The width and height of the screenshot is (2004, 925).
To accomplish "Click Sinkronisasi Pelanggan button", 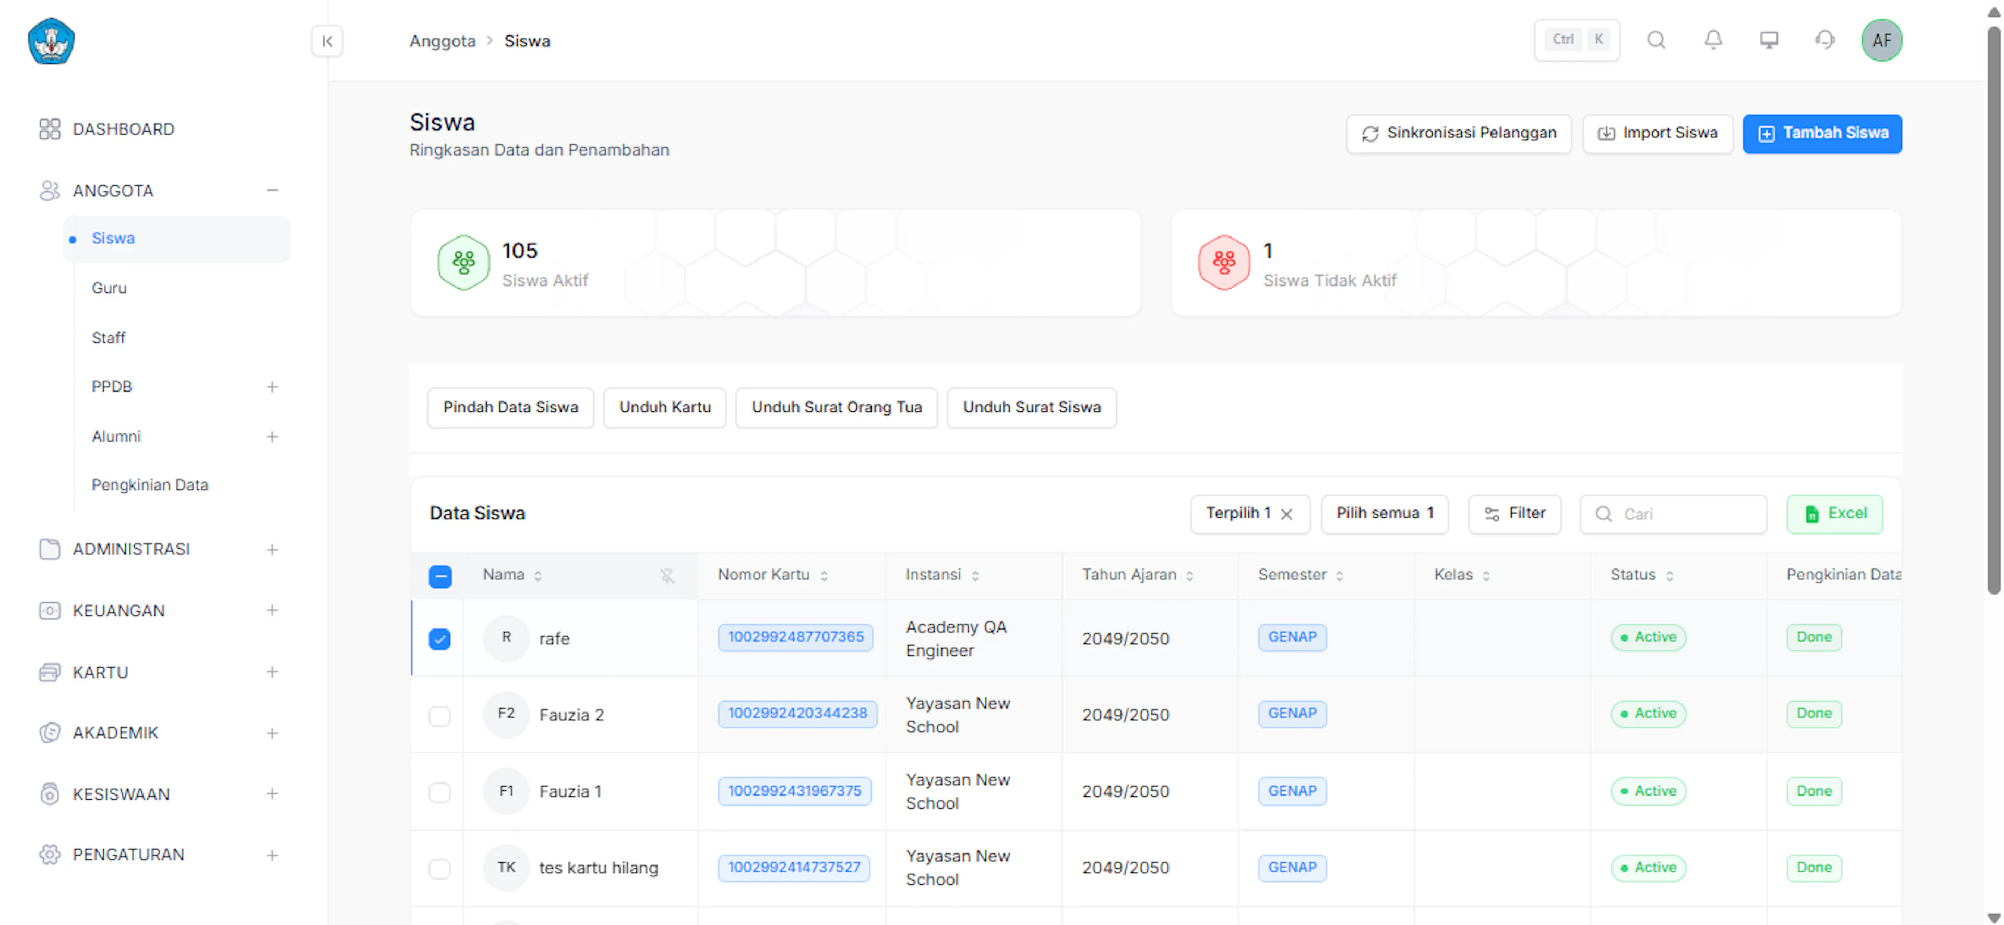I will 1460,134.
